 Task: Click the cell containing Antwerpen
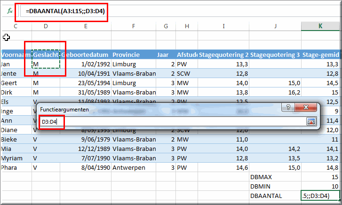point(134,167)
